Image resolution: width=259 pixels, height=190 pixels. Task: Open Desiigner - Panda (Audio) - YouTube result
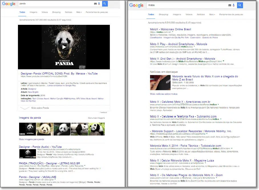point(40,147)
